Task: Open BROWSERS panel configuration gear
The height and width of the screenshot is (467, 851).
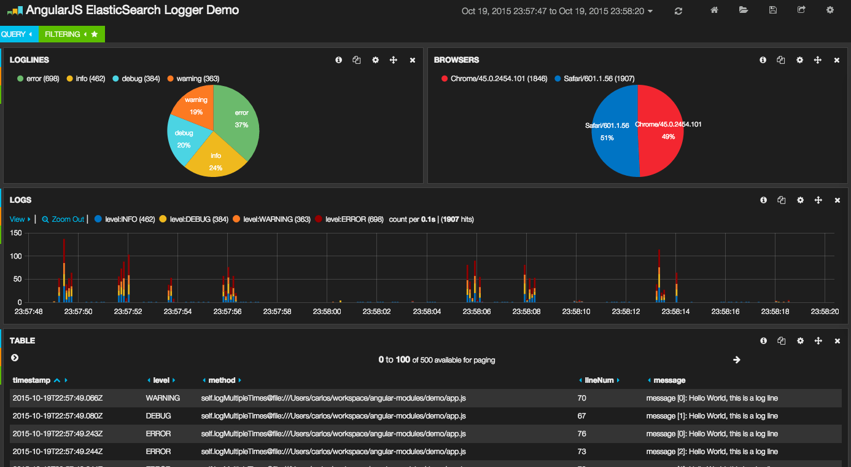Action: click(x=799, y=60)
